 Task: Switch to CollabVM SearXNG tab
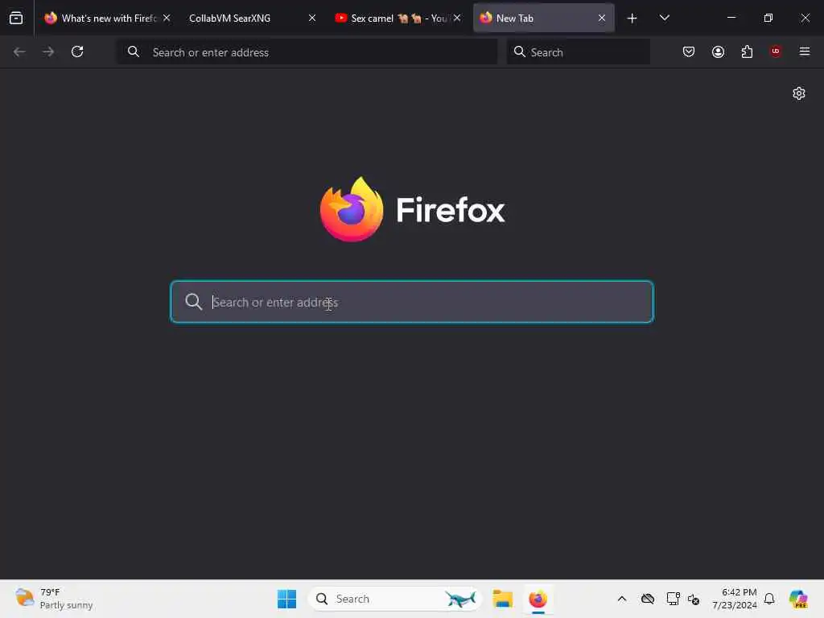pos(252,19)
